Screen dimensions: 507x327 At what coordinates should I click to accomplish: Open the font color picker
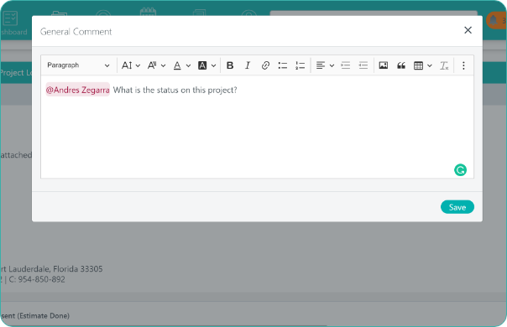pos(182,65)
